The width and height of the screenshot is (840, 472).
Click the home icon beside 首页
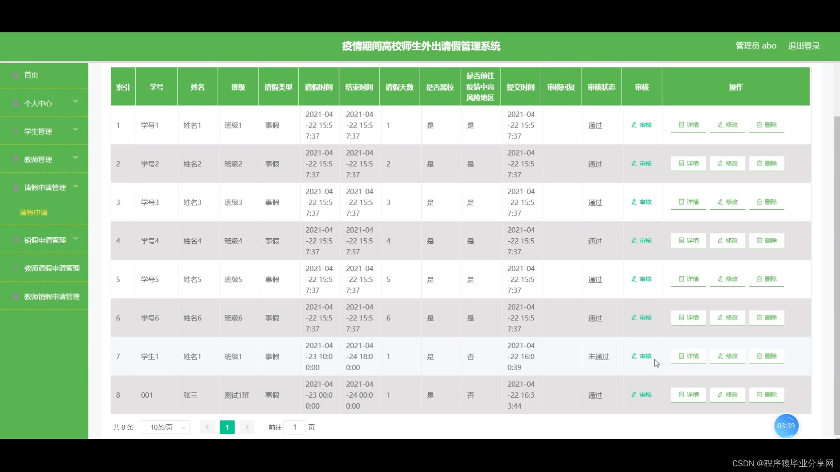click(x=16, y=75)
